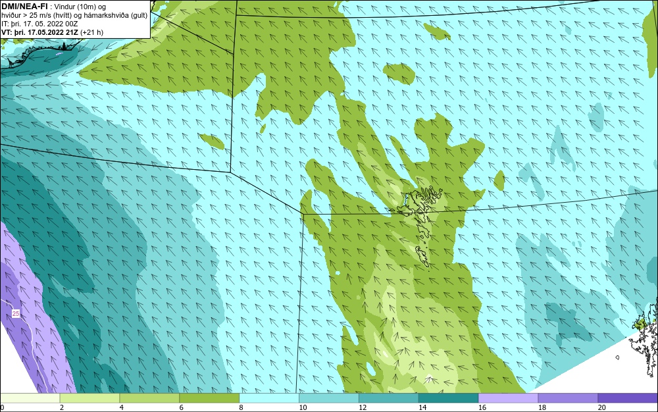The width and height of the screenshot is (658, 412).
Task: Click the legend value "10"
Action: click(303, 407)
